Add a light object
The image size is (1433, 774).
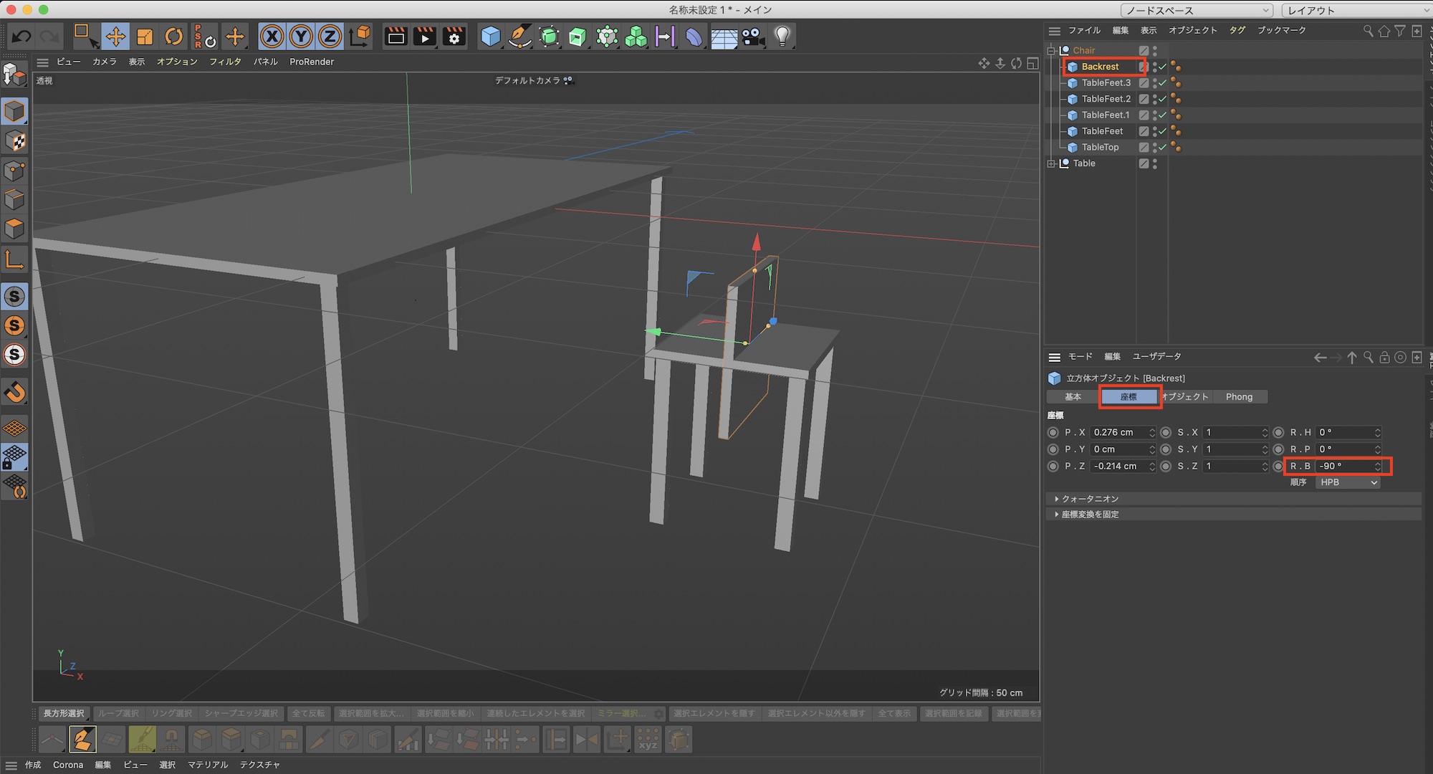782,36
